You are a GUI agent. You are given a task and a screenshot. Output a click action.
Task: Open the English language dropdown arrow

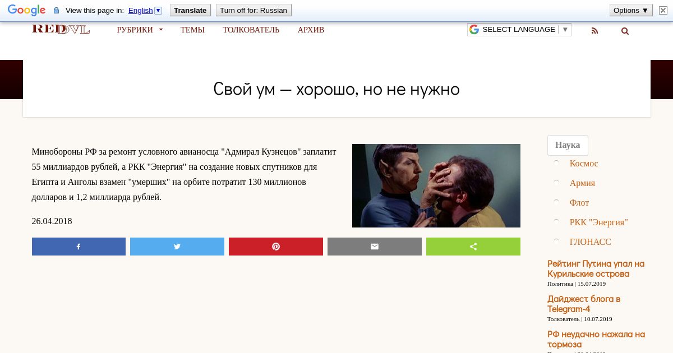(158, 10)
